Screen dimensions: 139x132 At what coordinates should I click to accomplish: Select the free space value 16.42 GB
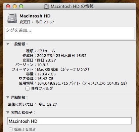[45, 79]
